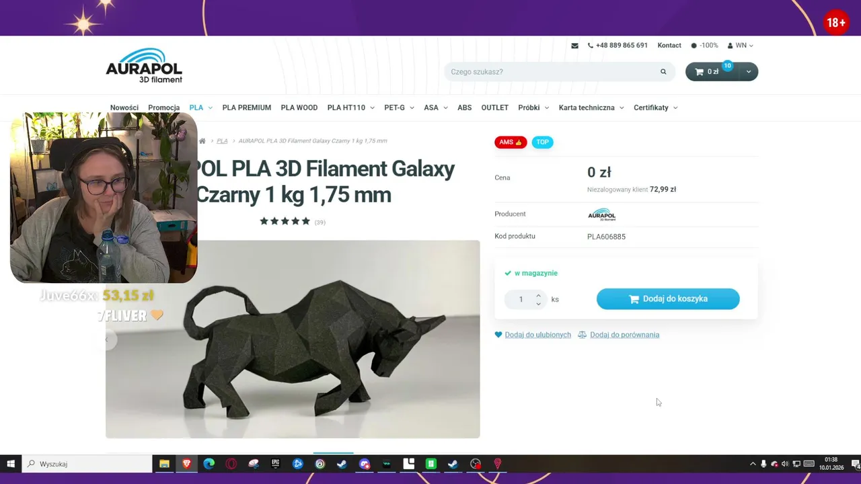Open the OUTLET menu item
Image resolution: width=861 pixels, height=484 pixels.
pyautogui.click(x=495, y=108)
